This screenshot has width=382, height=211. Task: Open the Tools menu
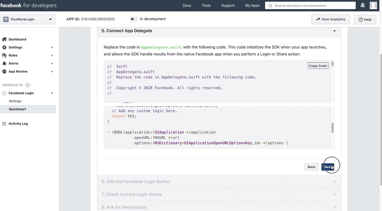tap(206, 5)
